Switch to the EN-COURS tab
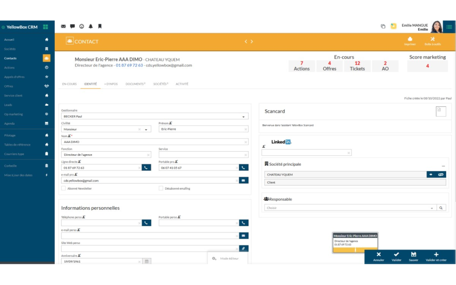 pos(69,84)
